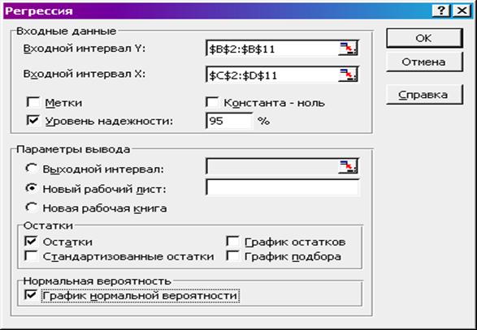Click the OK button
The height and width of the screenshot is (330, 477).
click(424, 38)
